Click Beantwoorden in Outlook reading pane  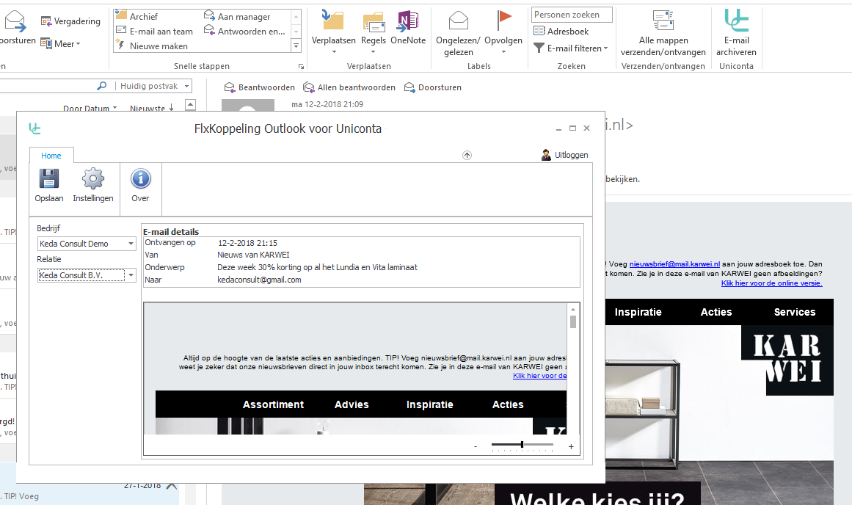pos(260,87)
